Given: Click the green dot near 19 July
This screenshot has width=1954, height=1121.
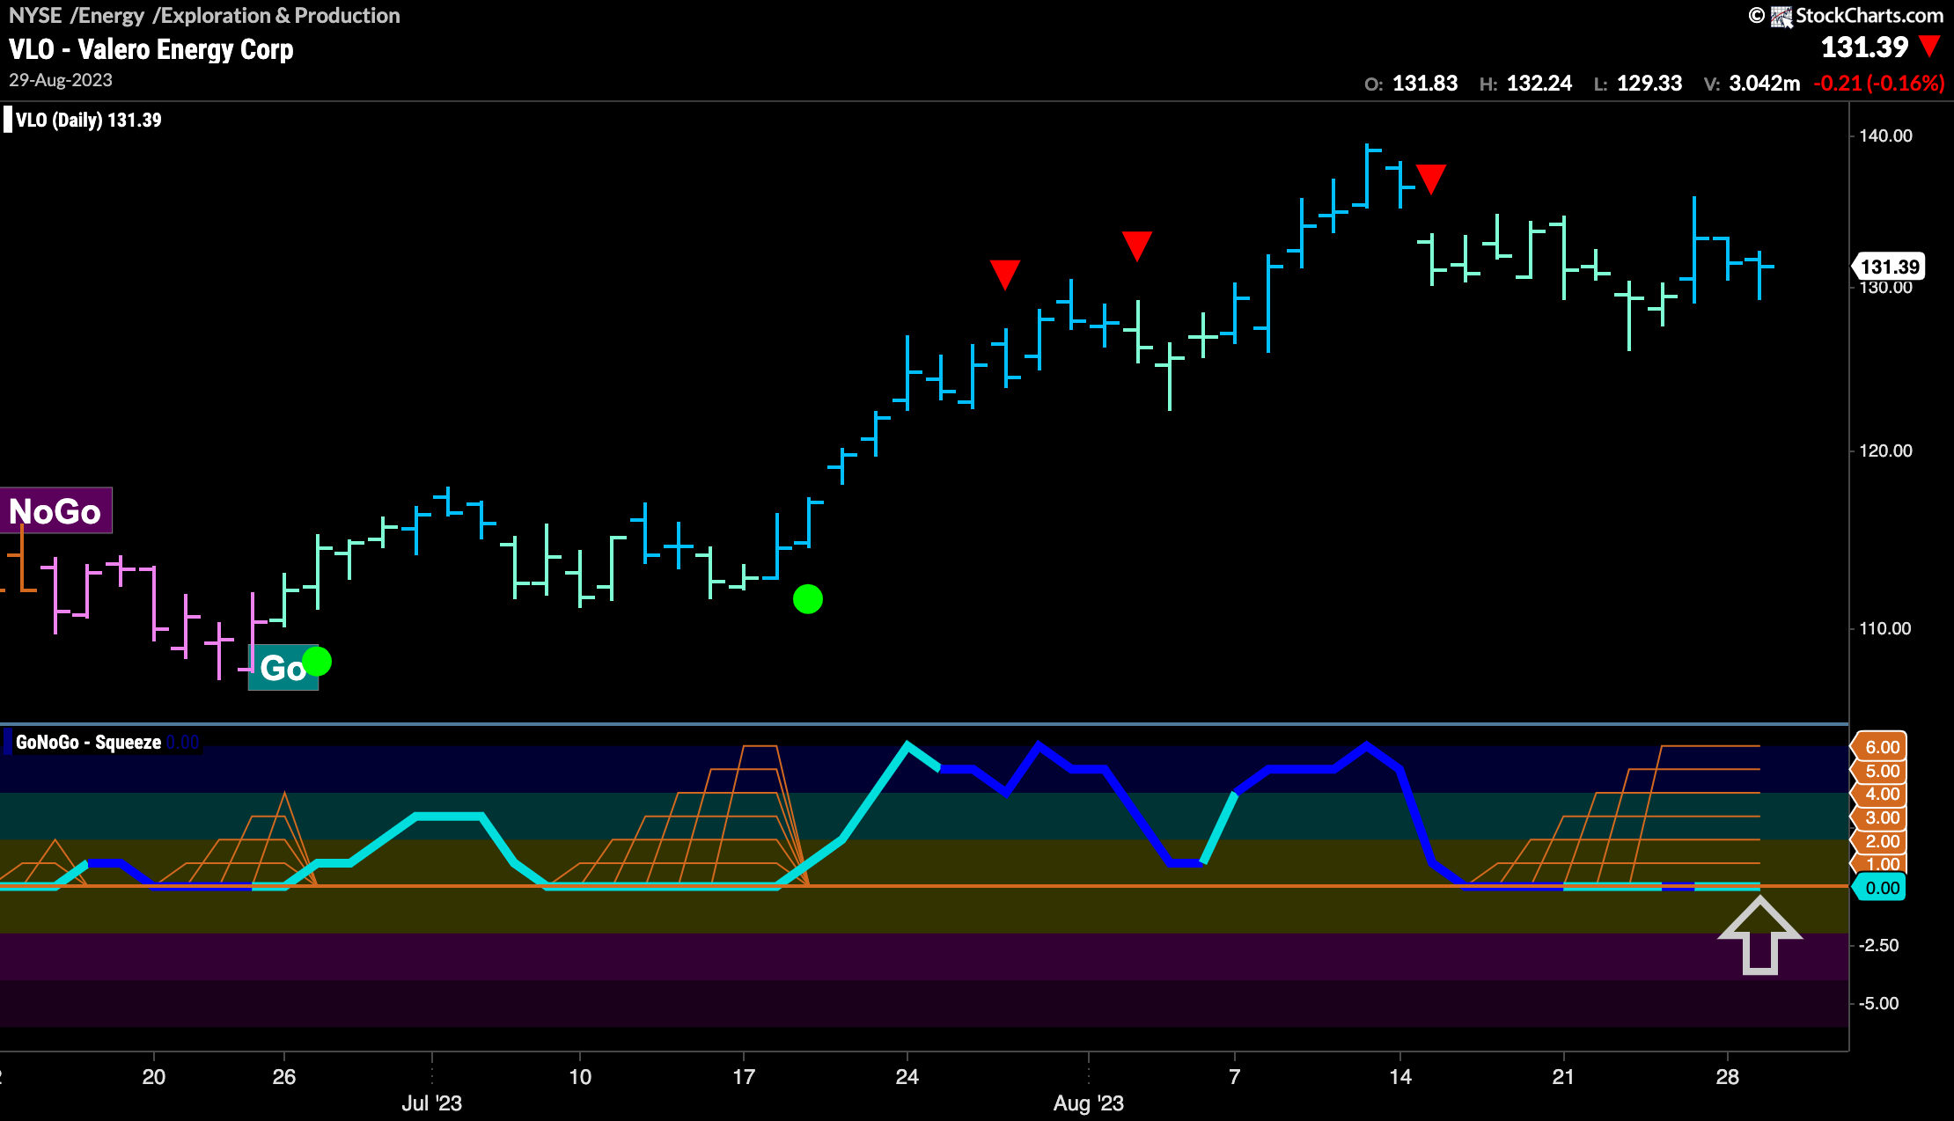Looking at the screenshot, I should point(807,599).
